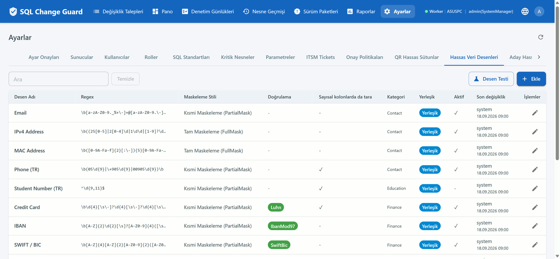Click the Aktif checkmark in the Email row
Screen dimensions: 560x259
coord(456,113)
